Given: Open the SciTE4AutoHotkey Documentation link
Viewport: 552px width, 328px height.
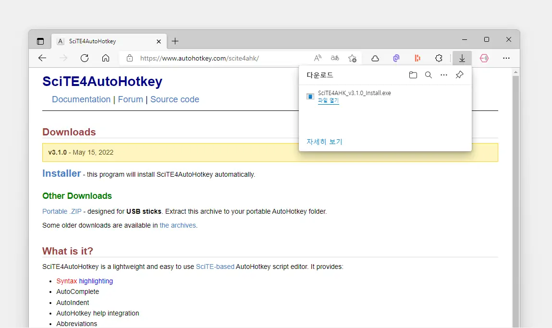Looking at the screenshot, I should [x=81, y=99].
